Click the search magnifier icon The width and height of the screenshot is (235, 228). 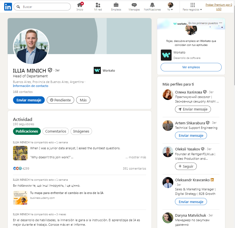tap(18, 7)
